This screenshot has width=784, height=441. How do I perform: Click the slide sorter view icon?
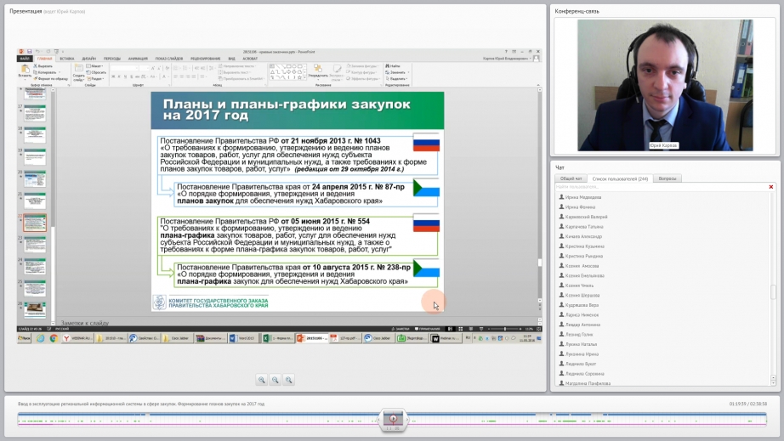click(x=461, y=329)
